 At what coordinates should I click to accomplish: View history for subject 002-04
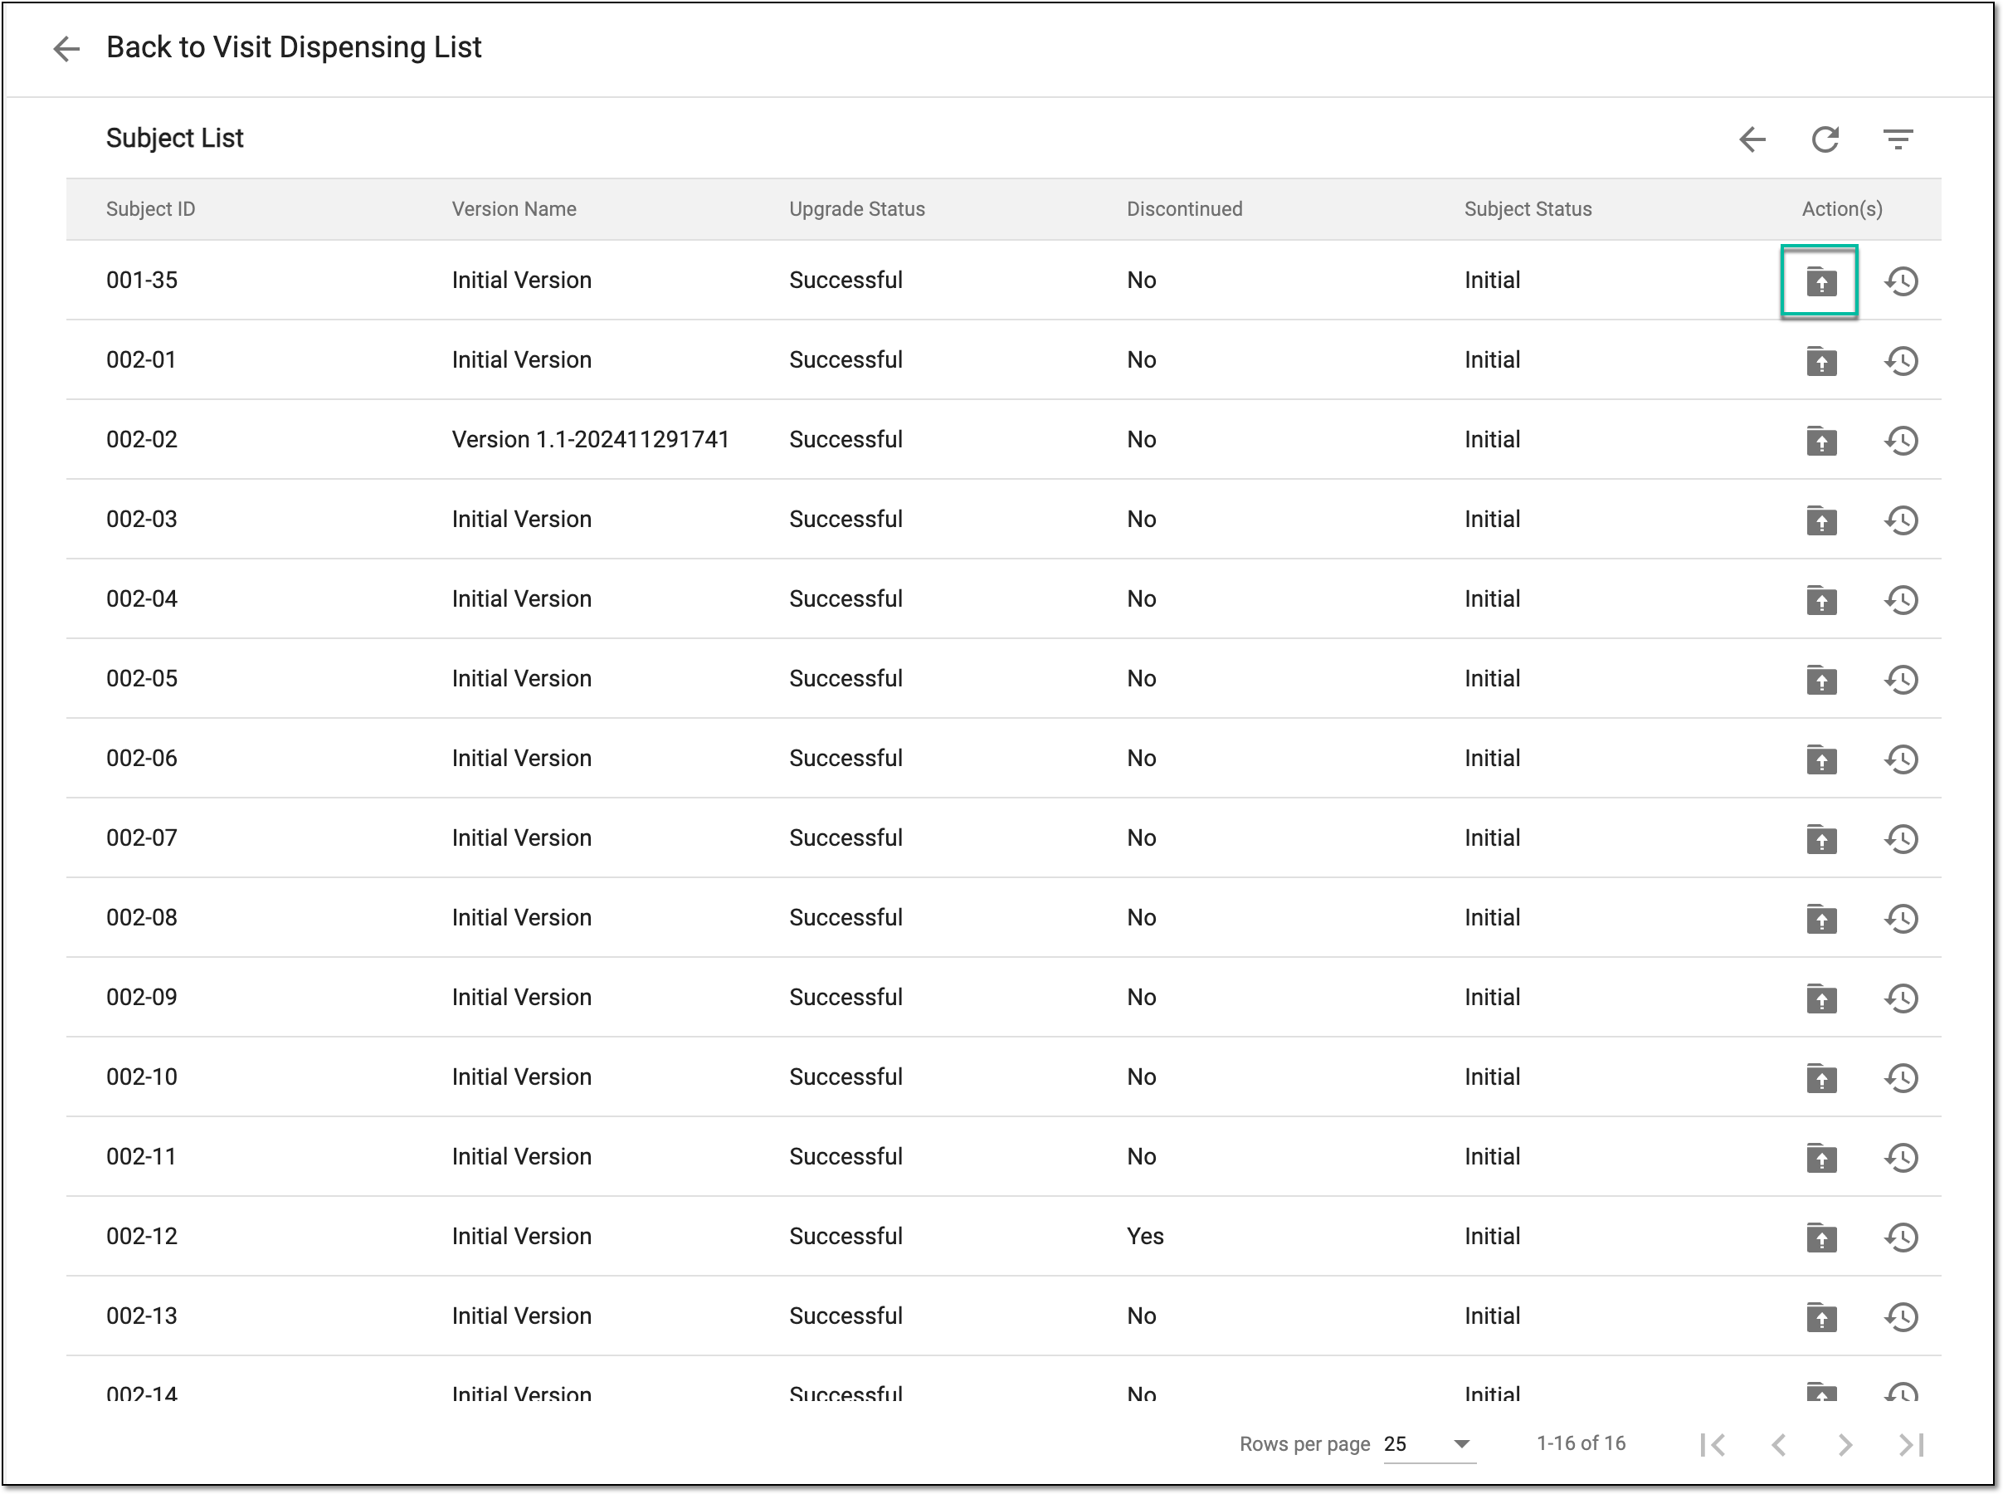pyautogui.click(x=1900, y=599)
